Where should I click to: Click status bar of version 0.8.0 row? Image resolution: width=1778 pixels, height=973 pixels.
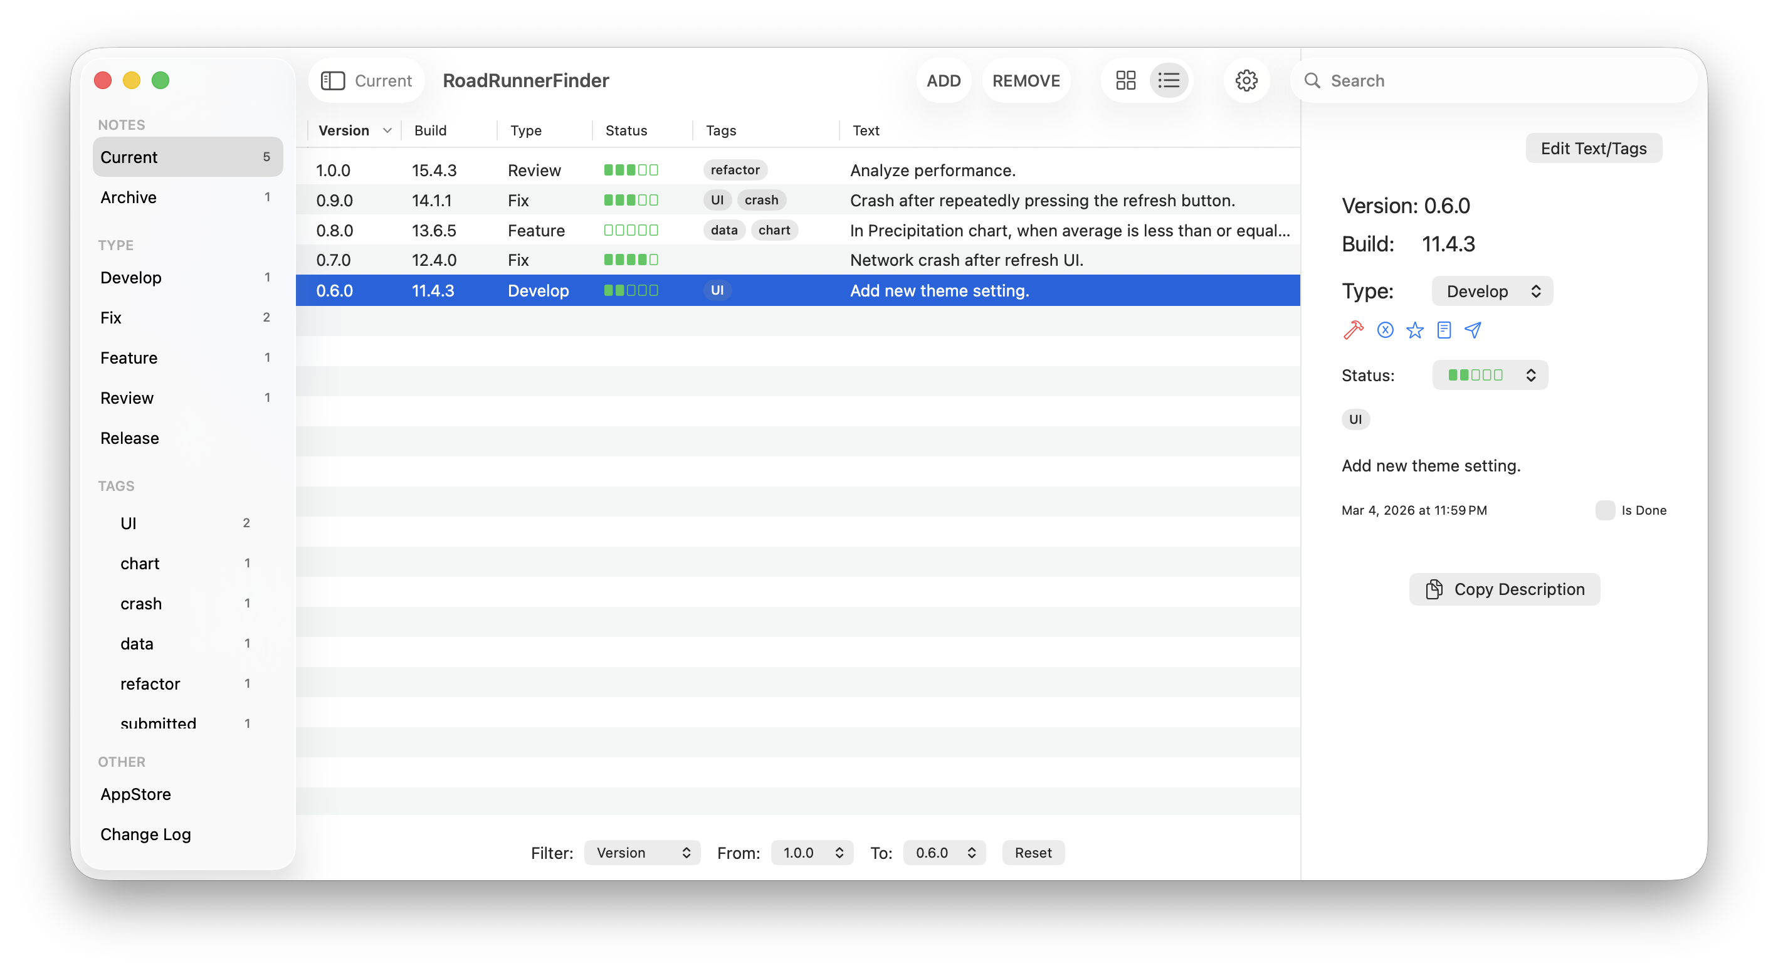coord(630,231)
